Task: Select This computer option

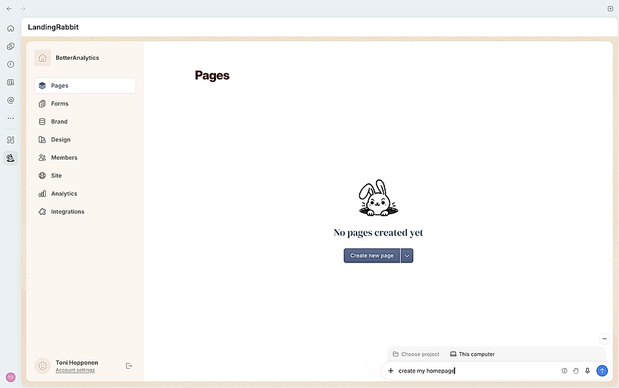Action: (473, 354)
